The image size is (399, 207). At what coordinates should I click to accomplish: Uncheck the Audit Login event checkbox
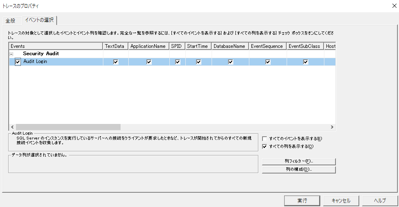(18, 62)
